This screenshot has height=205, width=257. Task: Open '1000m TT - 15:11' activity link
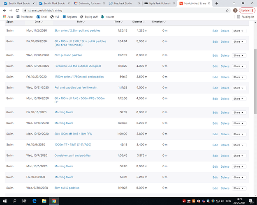[x=73, y=144]
